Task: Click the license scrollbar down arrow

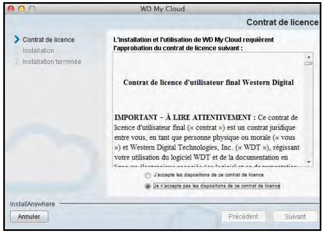Action: (308, 162)
